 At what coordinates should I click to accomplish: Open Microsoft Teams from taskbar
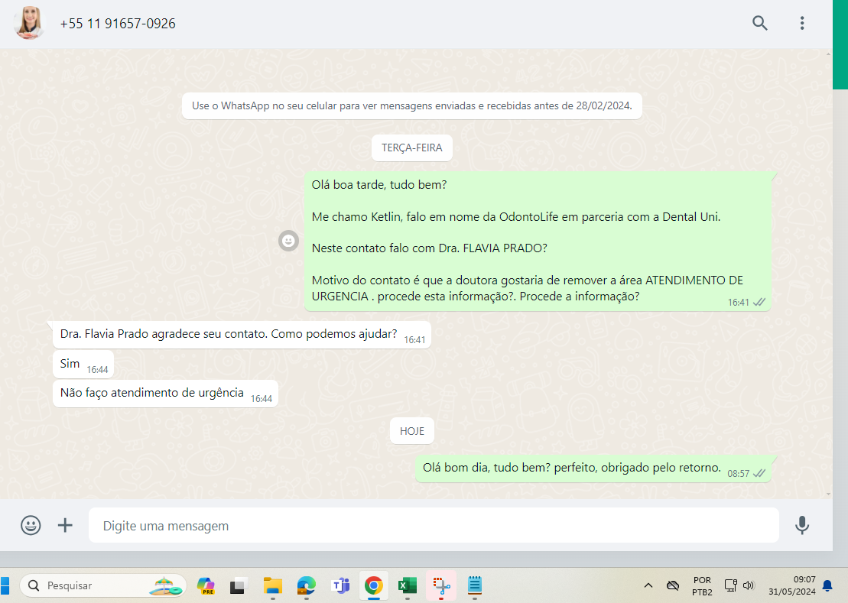point(340,585)
